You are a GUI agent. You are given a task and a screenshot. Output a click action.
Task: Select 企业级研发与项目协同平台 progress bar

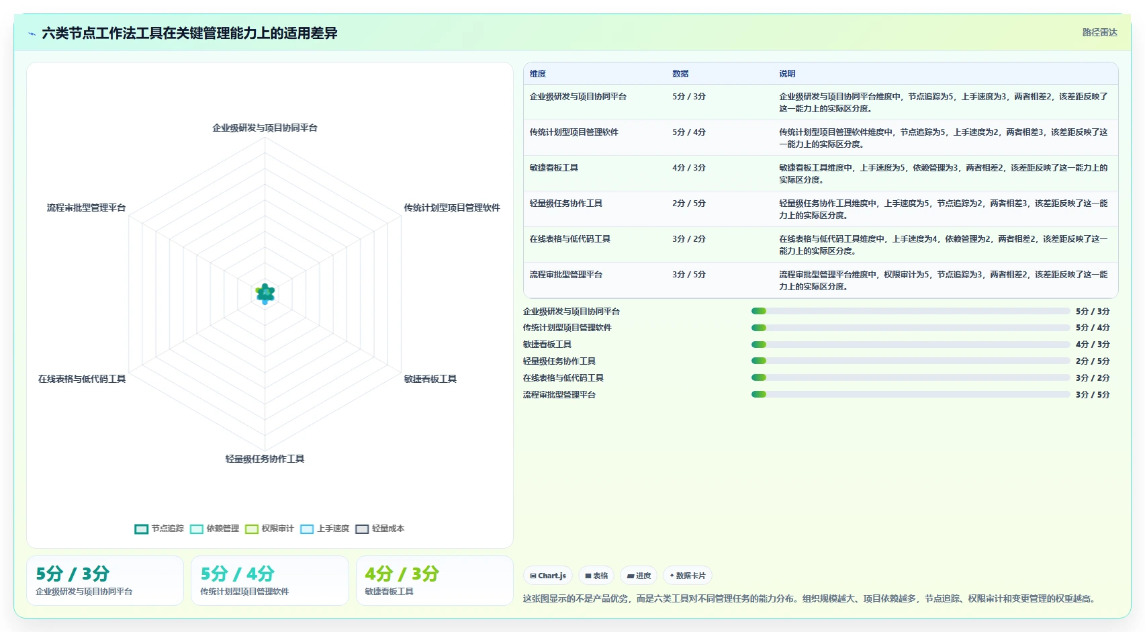tap(911, 311)
